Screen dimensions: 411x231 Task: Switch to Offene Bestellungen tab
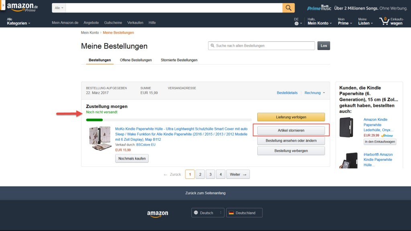click(x=136, y=60)
